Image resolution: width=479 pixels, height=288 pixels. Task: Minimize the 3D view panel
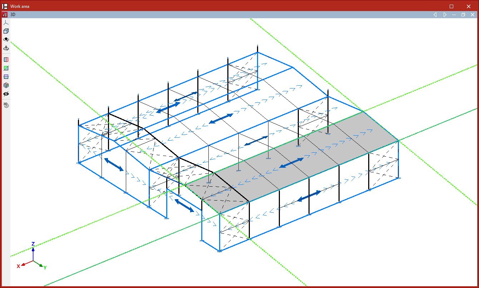click(454, 15)
